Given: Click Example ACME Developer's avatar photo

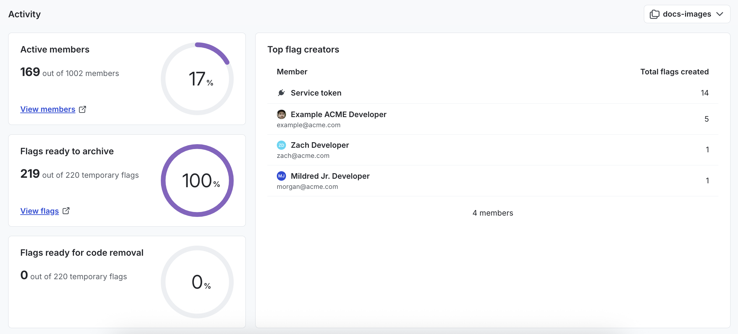Looking at the screenshot, I should click(x=281, y=114).
